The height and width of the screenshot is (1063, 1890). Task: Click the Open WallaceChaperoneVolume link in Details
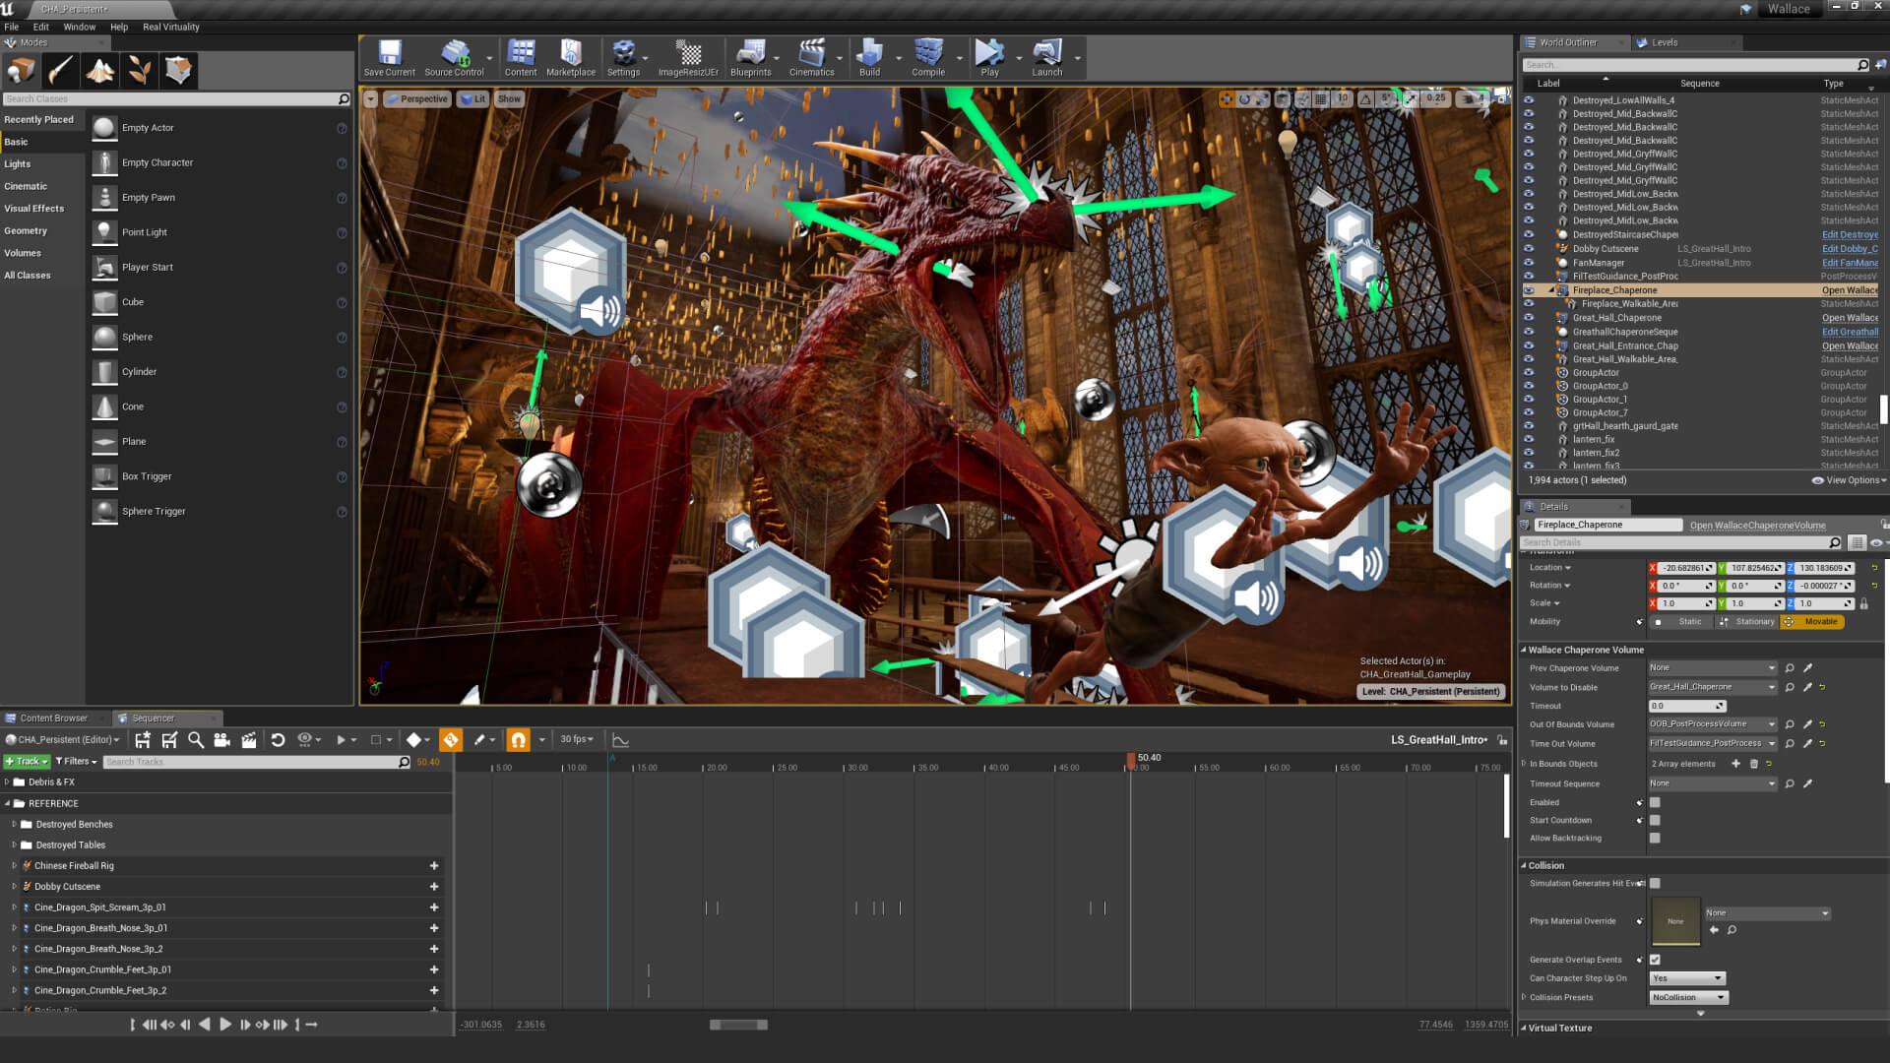click(x=1757, y=525)
